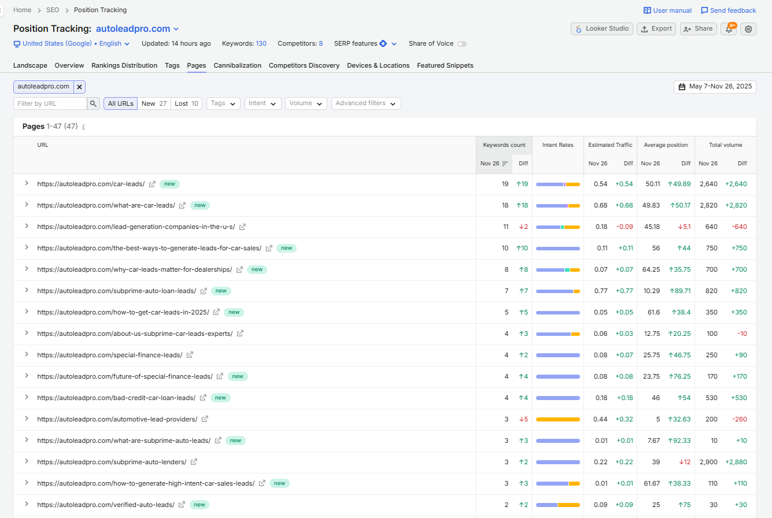Click the Filter by URL input field
Viewport: 772px width, 518px height.
coord(50,103)
